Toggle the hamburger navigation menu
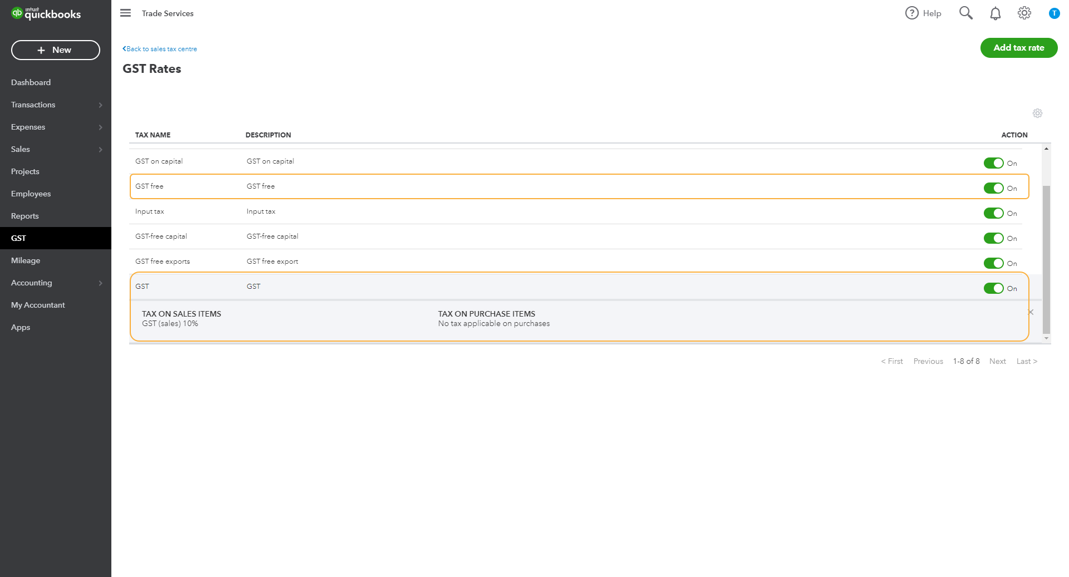Screen dimensions: 1069x577 coord(125,13)
